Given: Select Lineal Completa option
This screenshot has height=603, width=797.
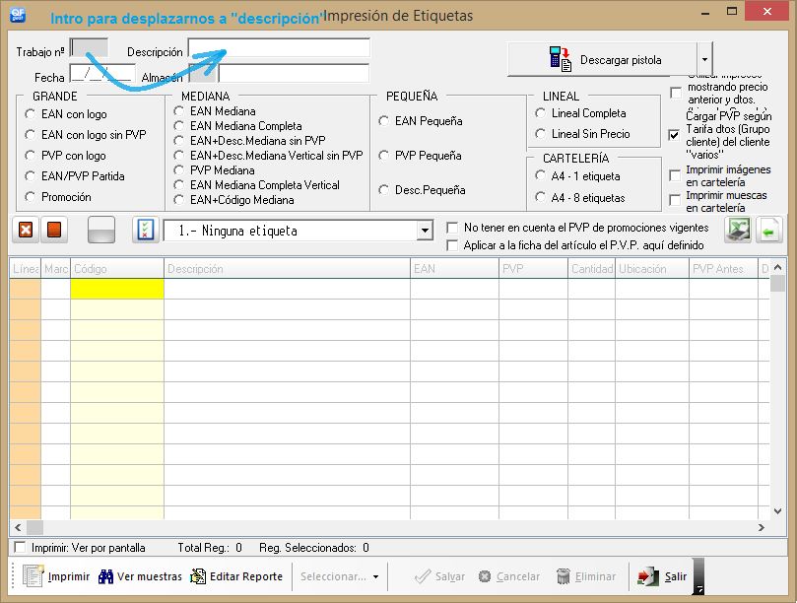Looking at the screenshot, I should pyautogui.click(x=540, y=113).
